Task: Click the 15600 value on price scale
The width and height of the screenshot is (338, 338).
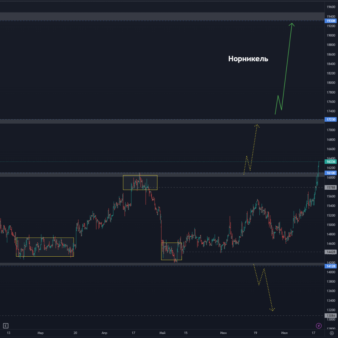Action: click(331, 196)
